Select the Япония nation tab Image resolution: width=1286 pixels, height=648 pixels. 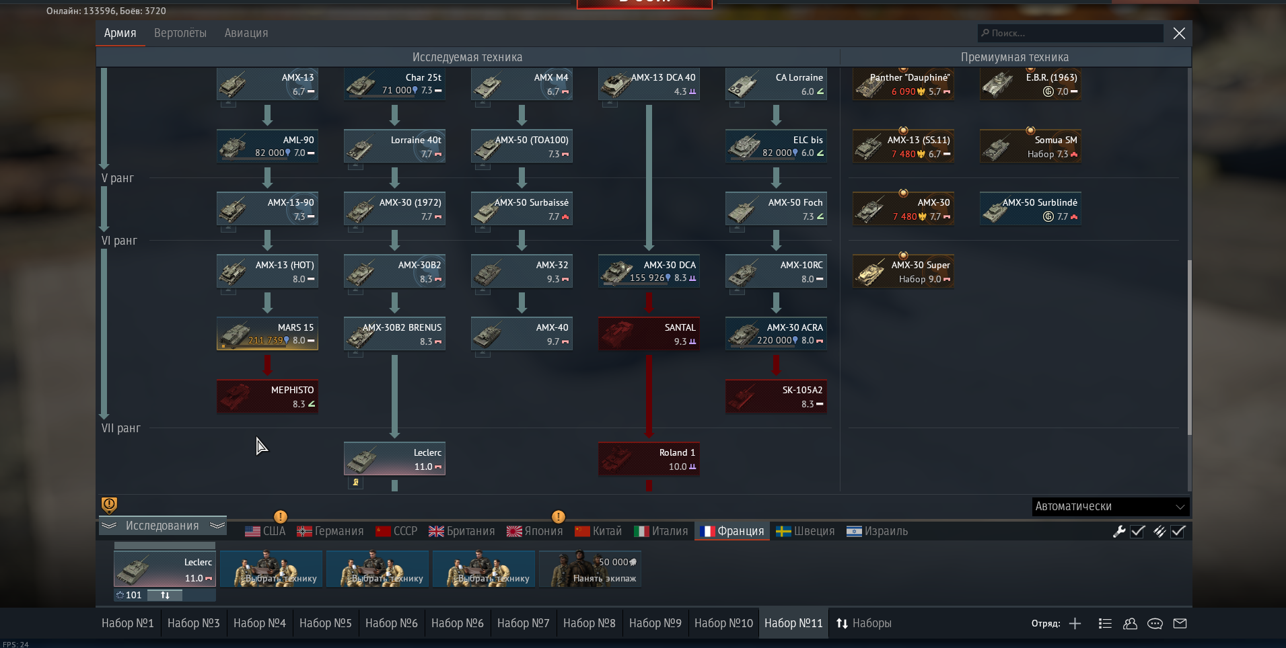[534, 531]
